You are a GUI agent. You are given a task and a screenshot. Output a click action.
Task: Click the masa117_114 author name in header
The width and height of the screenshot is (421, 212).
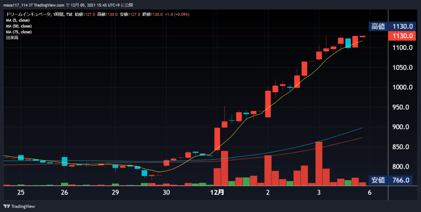15,5
